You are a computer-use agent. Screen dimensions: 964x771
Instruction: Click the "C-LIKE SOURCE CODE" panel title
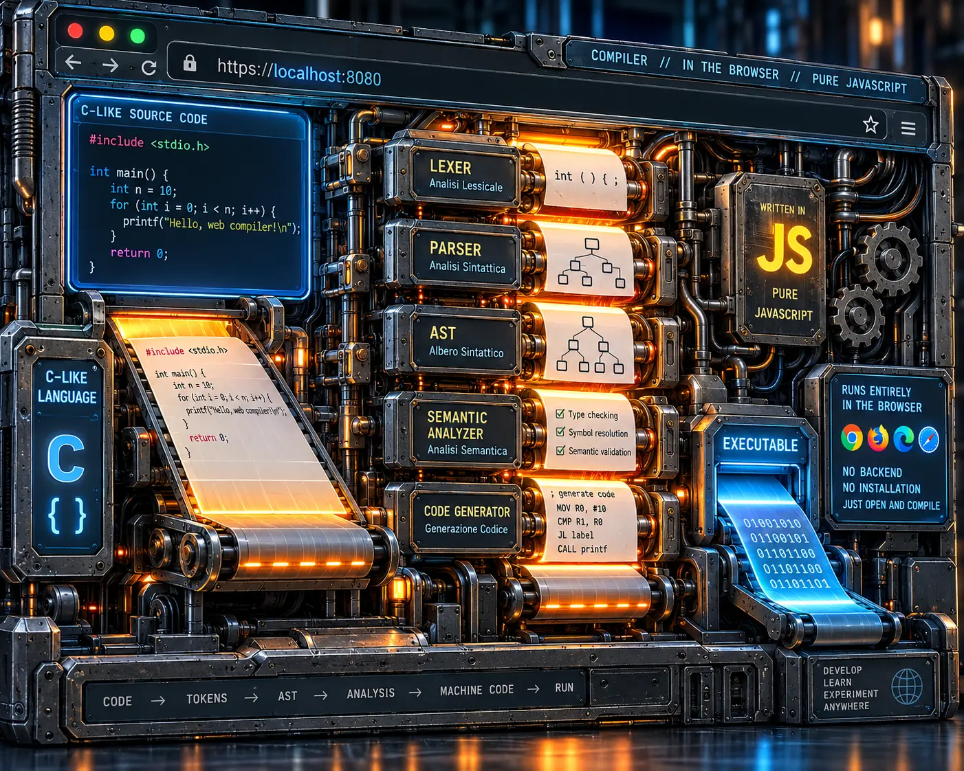point(144,114)
